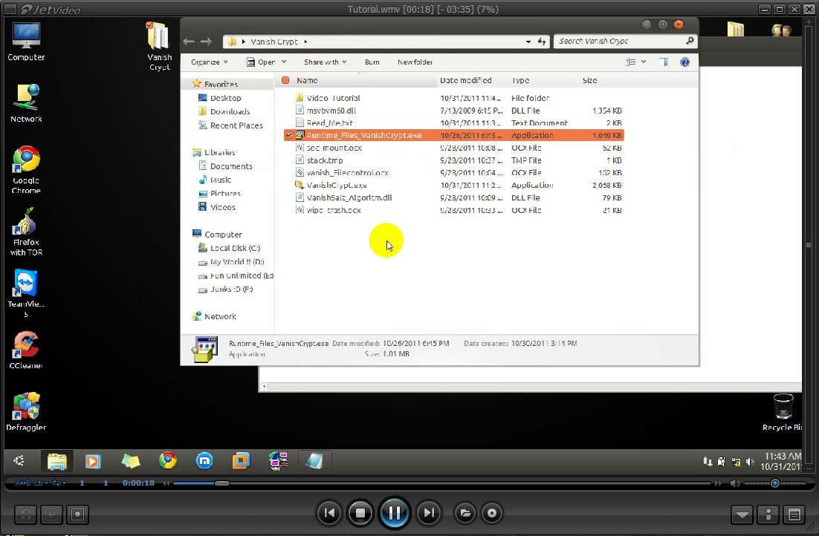The image size is (819, 536).
Task: Expand the Share with dropdown
Action: click(325, 62)
